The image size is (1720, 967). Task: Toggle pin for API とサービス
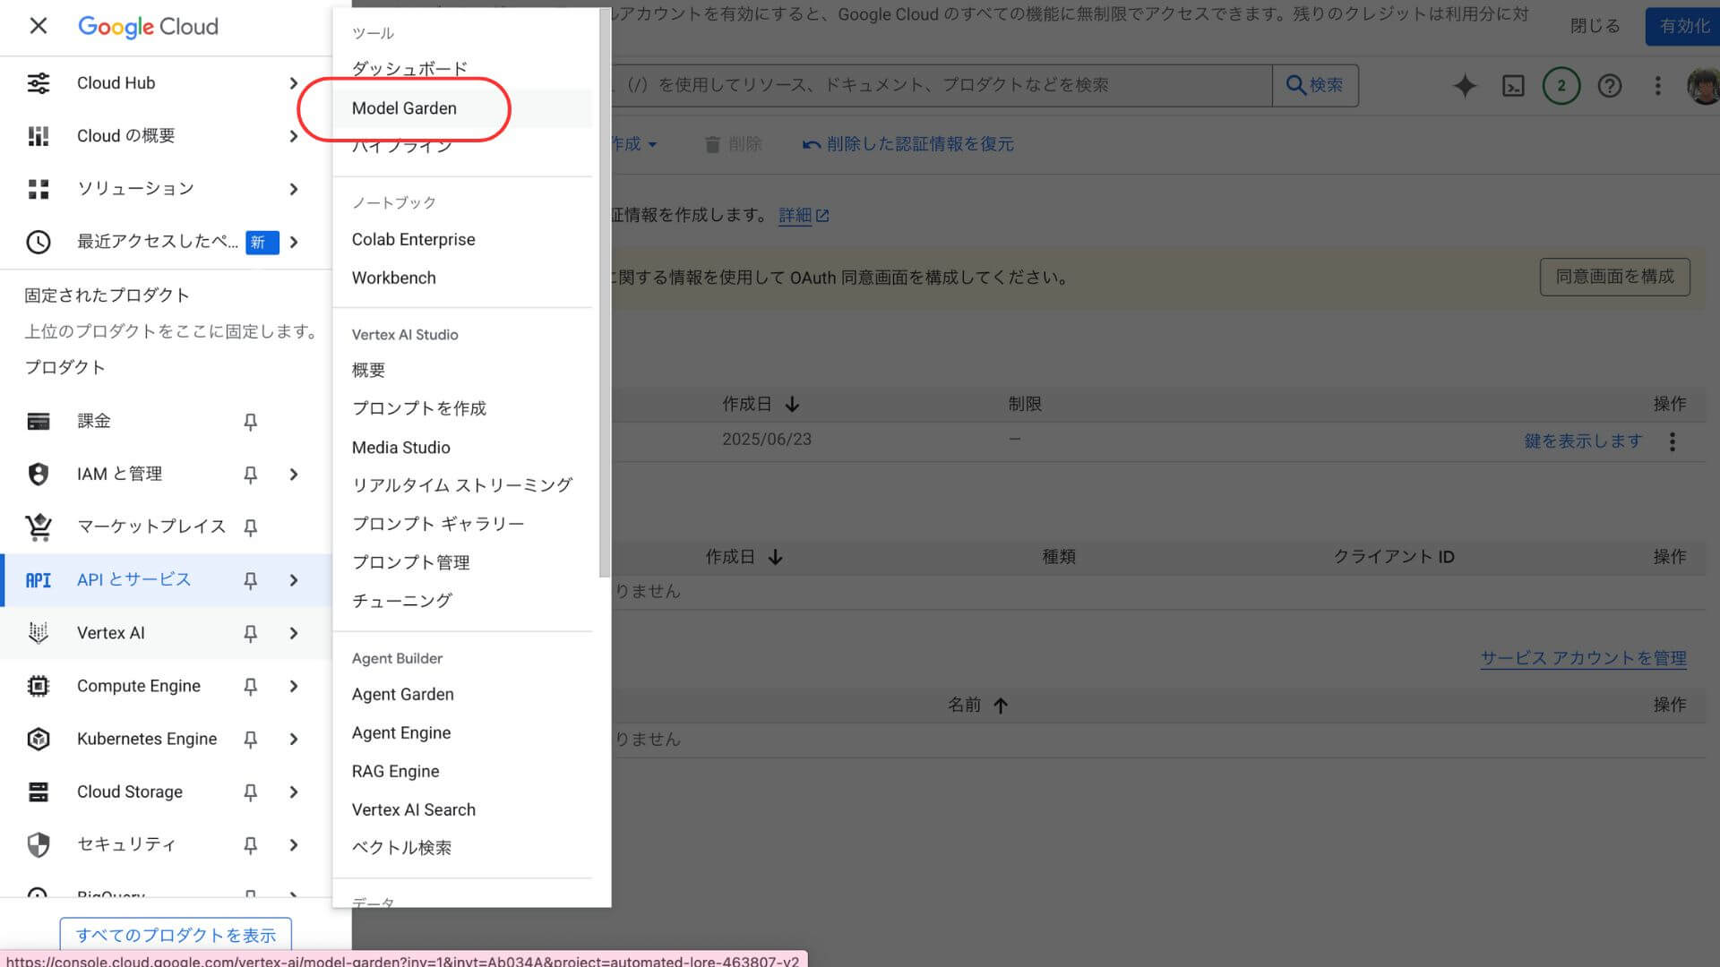coord(251,580)
